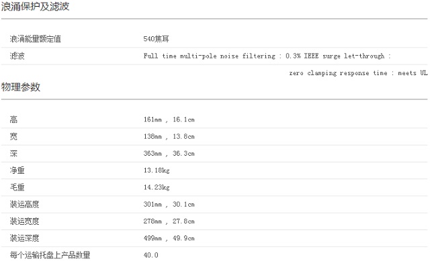Select the 高 row label
Image resolution: width=430 pixels, height=261 pixels.
click(13, 119)
